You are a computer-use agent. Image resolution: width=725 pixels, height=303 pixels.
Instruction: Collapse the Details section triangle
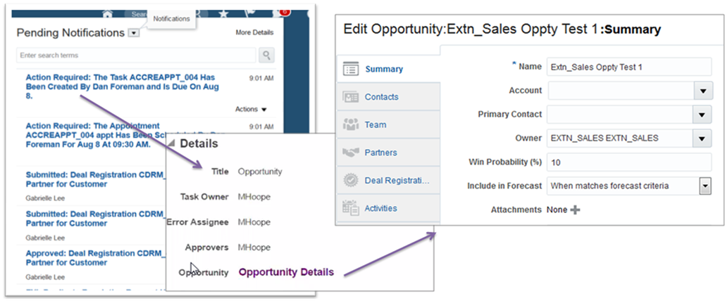click(x=172, y=143)
